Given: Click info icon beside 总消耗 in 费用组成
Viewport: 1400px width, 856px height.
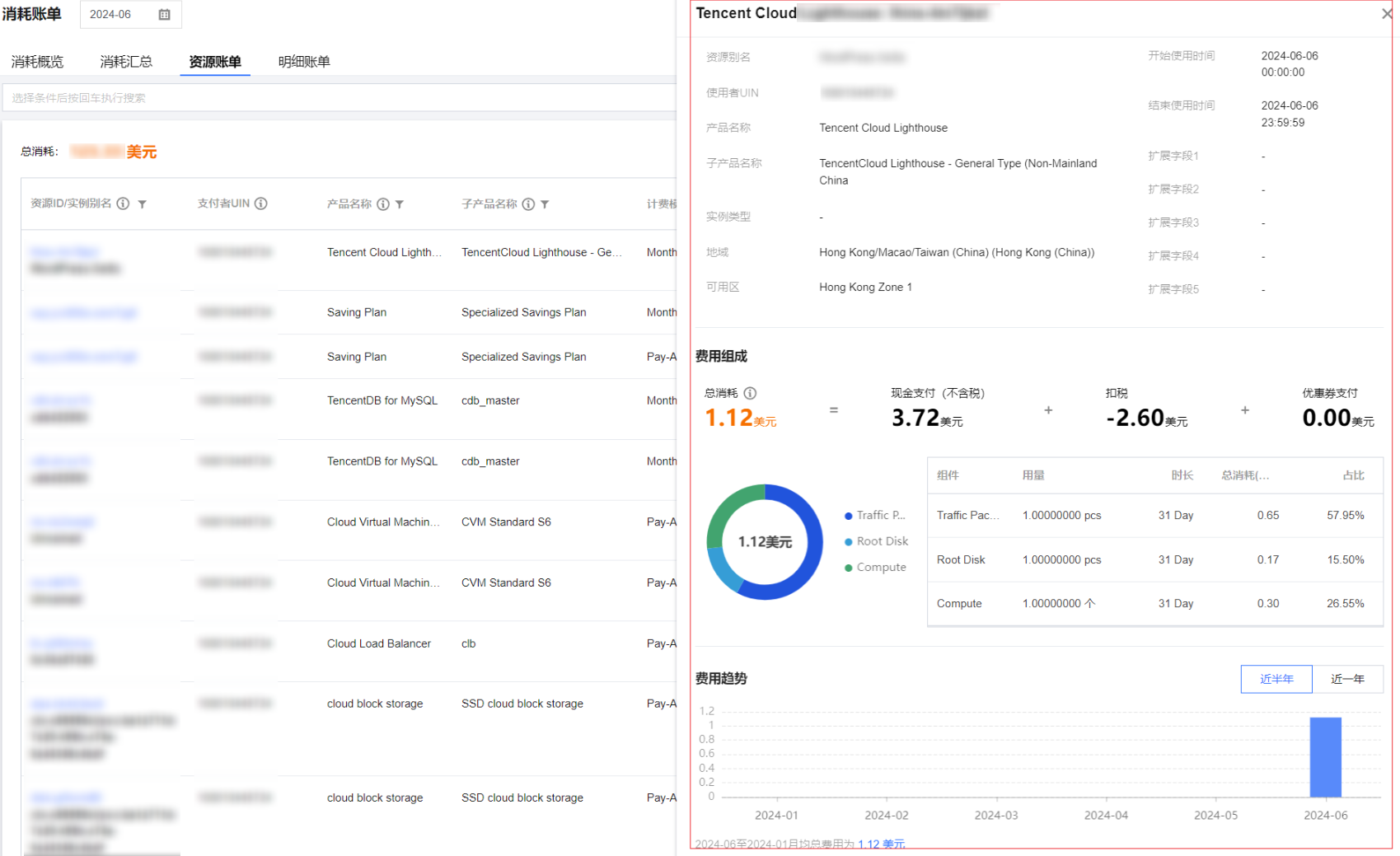Looking at the screenshot, I should (750, 393).
